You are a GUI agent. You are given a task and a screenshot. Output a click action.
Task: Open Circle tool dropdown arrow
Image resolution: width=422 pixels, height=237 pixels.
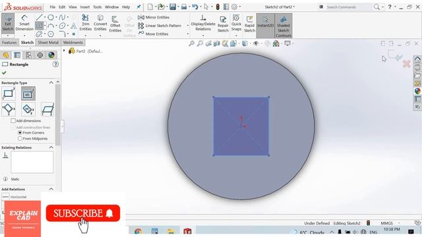click(56, 18)
